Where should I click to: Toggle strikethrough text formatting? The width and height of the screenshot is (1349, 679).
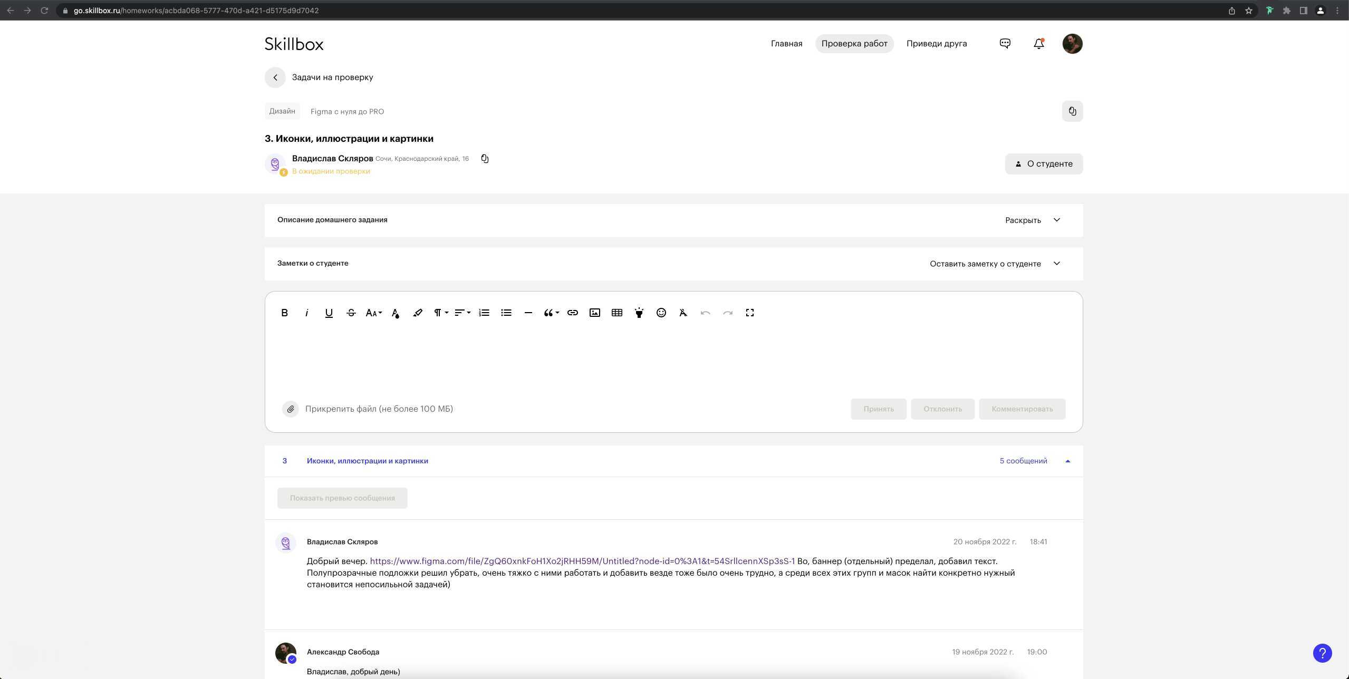[351, 313]
